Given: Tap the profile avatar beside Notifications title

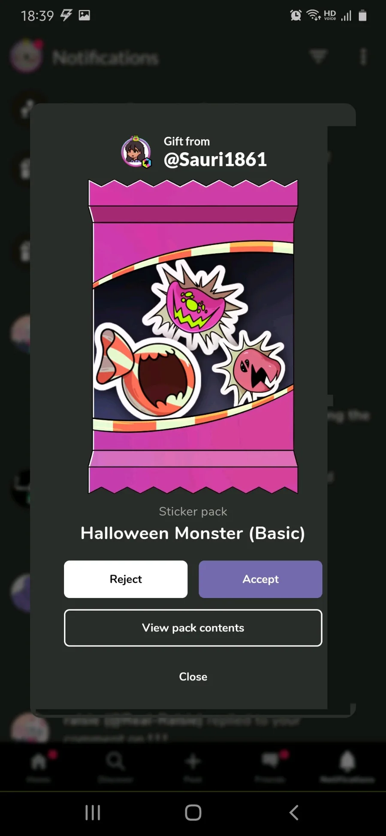Looking at the screenshot, I should click(x=27, y=56).
